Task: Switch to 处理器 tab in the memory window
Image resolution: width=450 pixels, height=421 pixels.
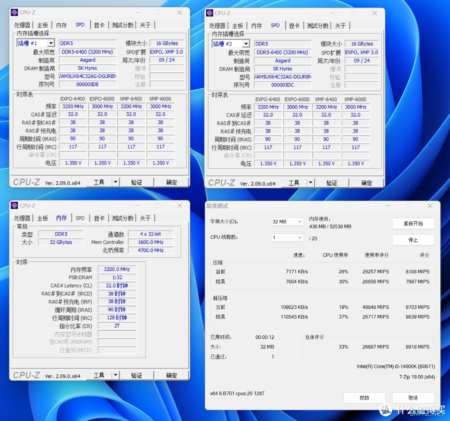Action: 22,218
